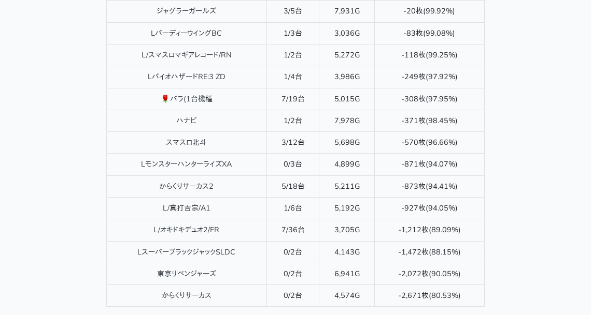Click the rose emoji icon beside バラ

click(165, 99)
